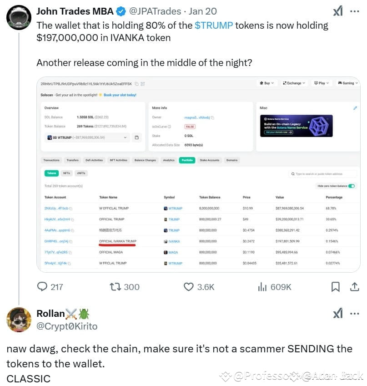Share the post via the share icon

click(354, 287)
